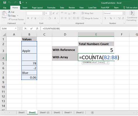
Task: Open the font size dropdown
Action: point(50,13)
